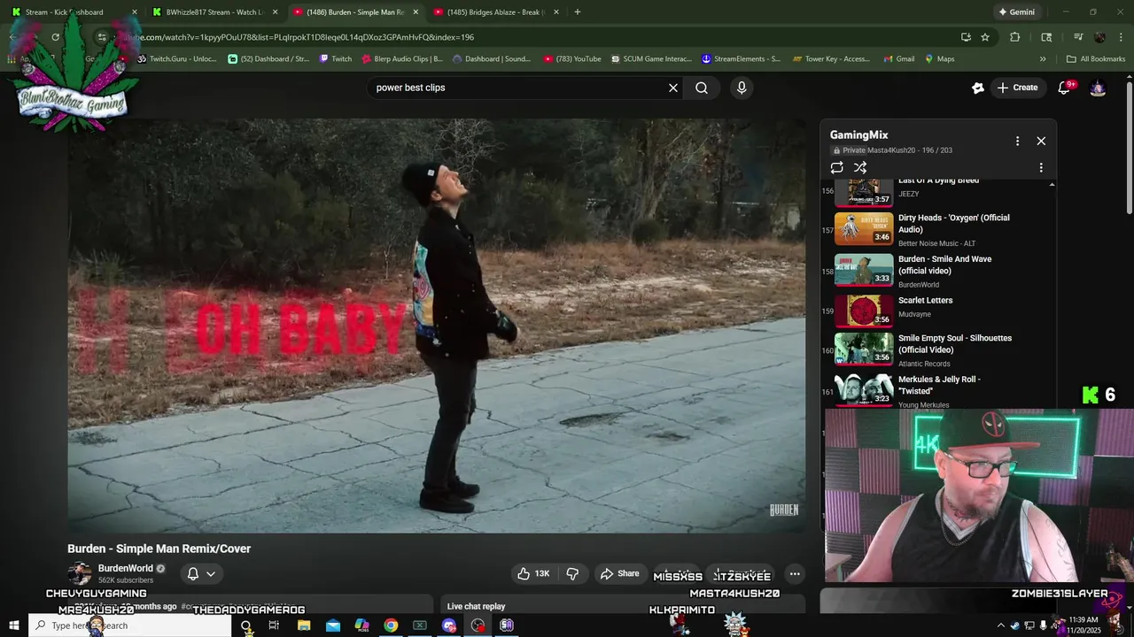Open YouTube notifications bell
1134x637 pixels.
pos(1065,88)
